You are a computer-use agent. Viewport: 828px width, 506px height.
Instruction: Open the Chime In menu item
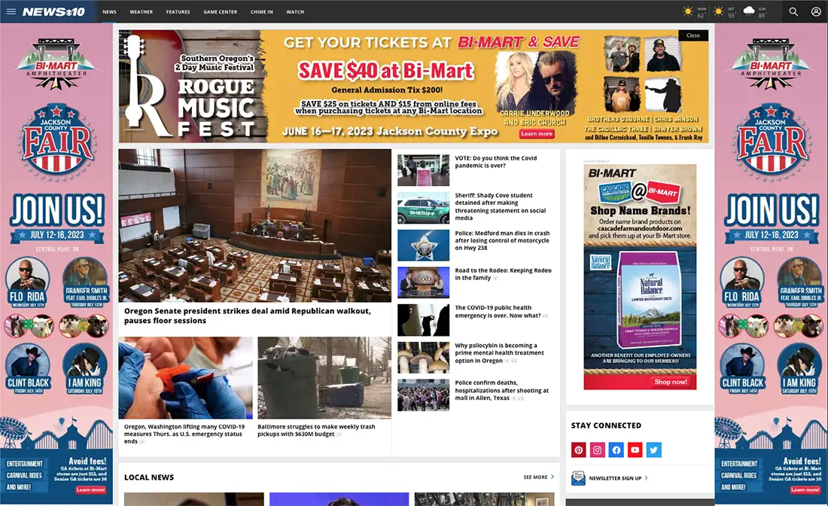(x=261, y=11)
